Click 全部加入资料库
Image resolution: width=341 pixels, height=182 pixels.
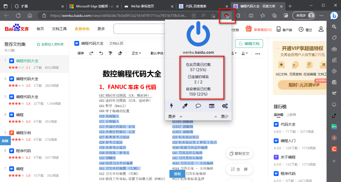pyautogui.click(x=50, y=44)
